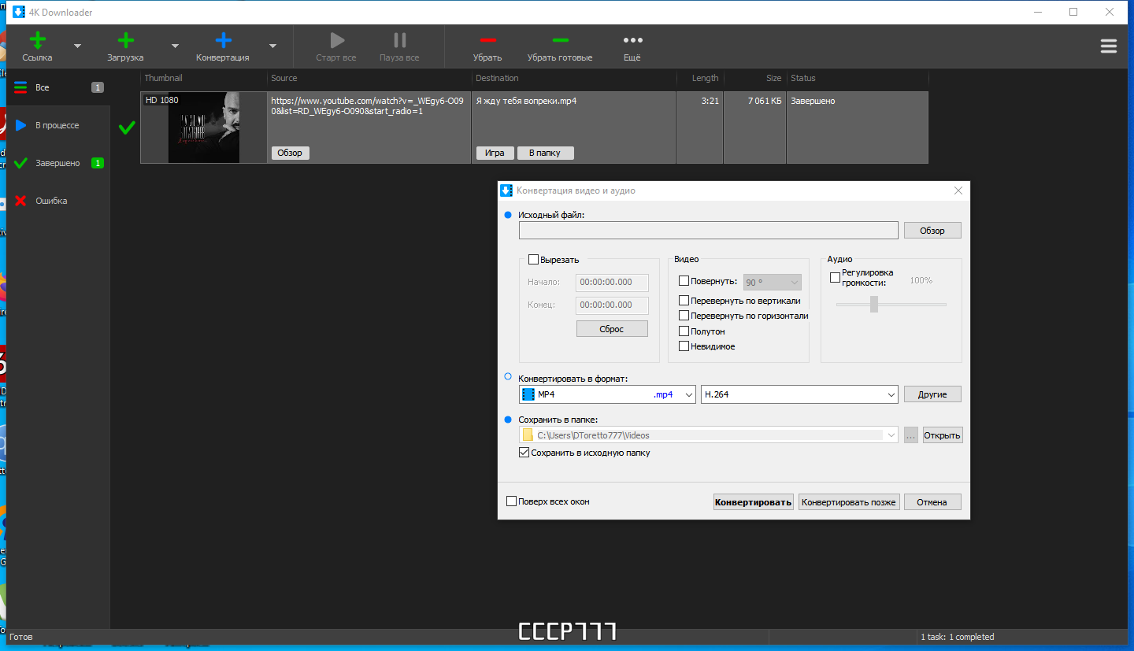The height and width of the screenshot is (651, 1134).
Task: Tick the Перевернуть по вертикали checkbox
Action: 684,301
